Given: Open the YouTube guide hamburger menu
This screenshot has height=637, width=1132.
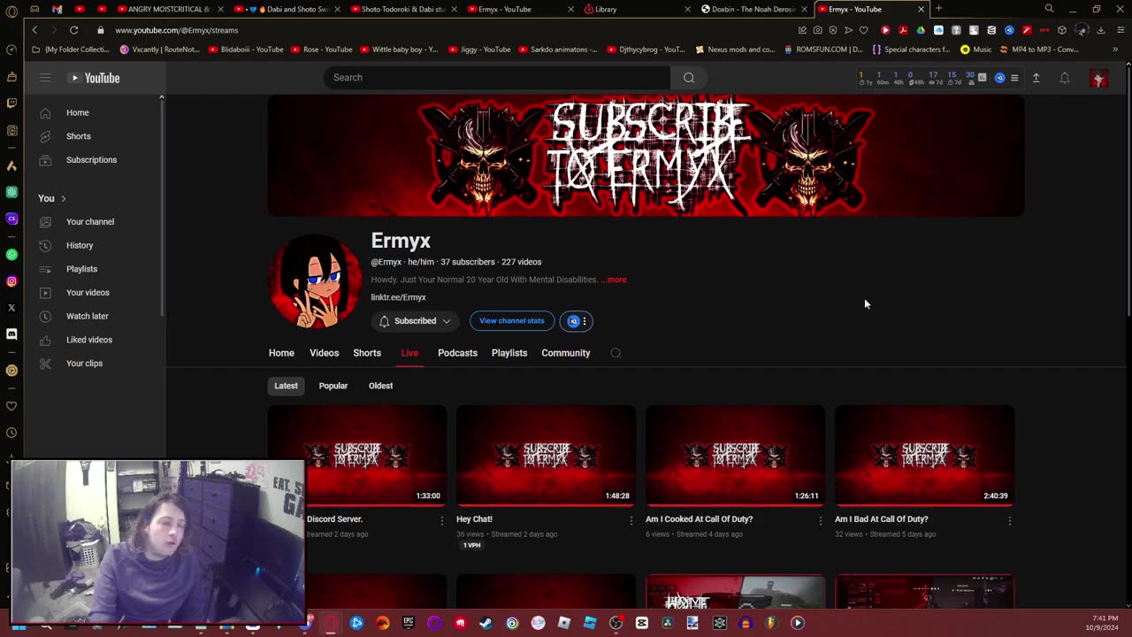Looking at the screenshot, I should click(45, 78).
